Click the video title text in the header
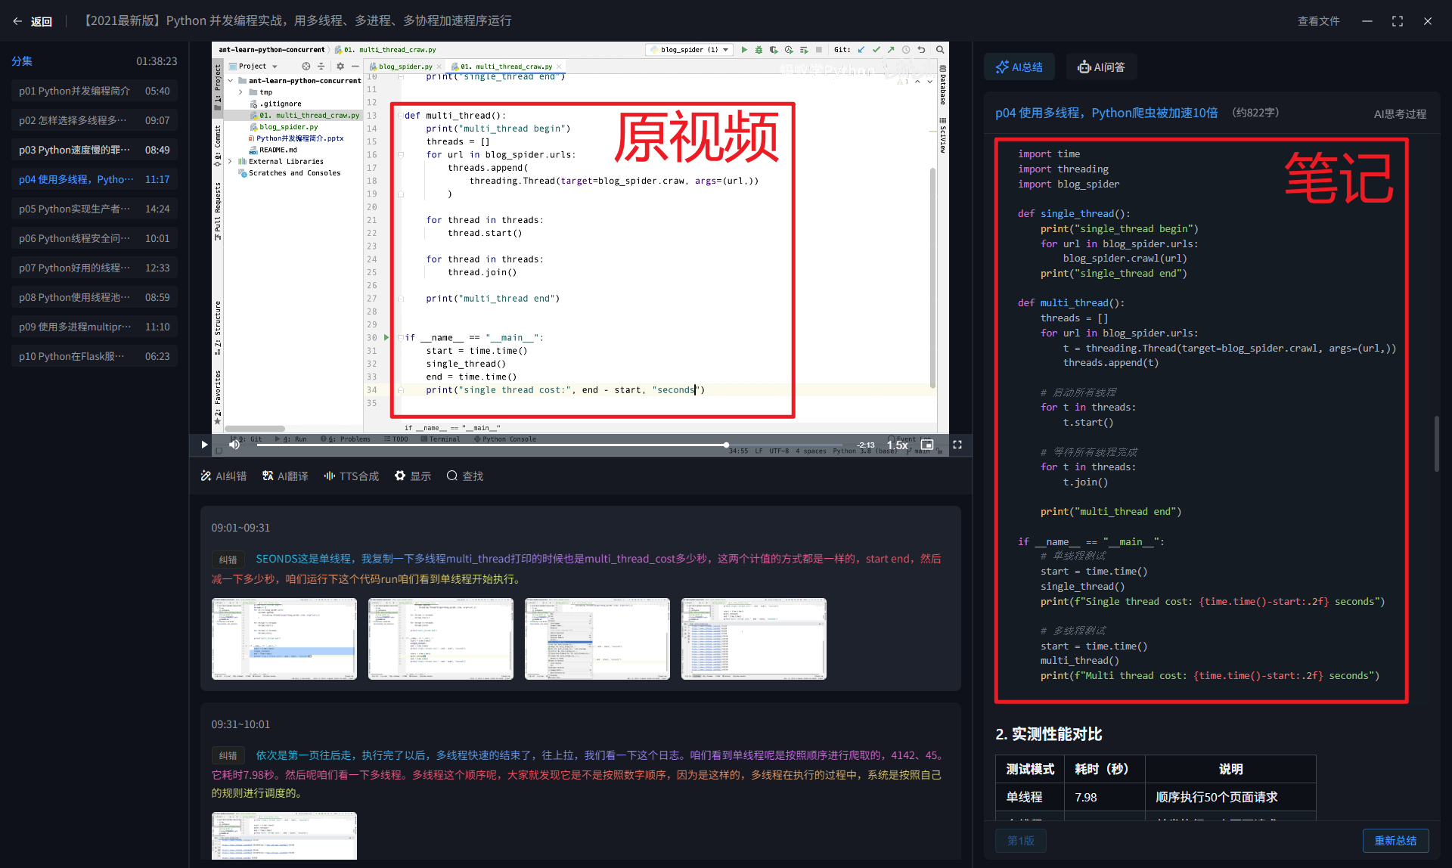This screenshot has width=1452, height=868. click(296, 21)
